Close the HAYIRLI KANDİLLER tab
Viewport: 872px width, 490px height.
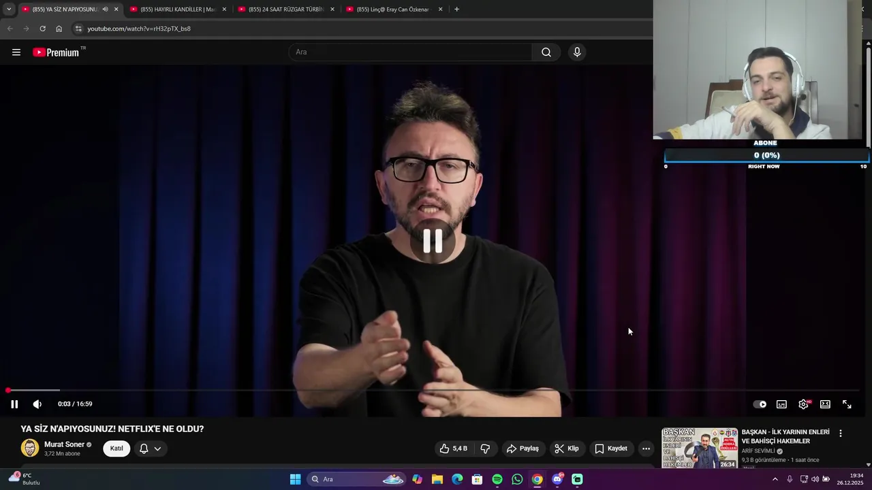tap(224, 10)
